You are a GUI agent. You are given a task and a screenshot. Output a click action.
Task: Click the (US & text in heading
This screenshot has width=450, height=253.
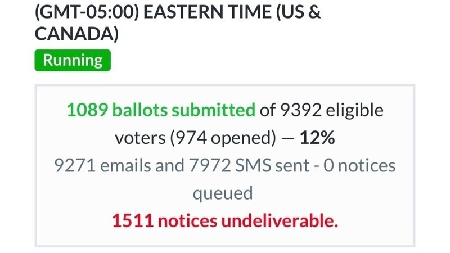(x=301, y=12)
